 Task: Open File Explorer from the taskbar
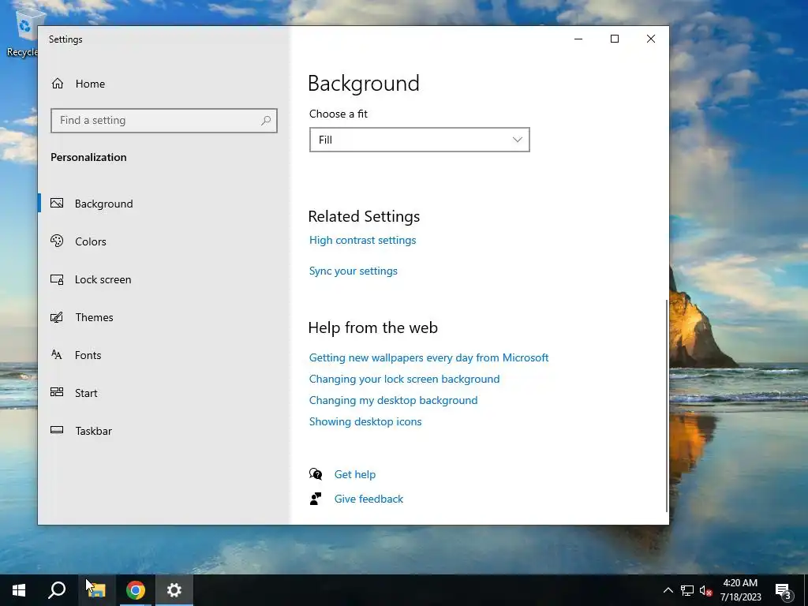96,590
